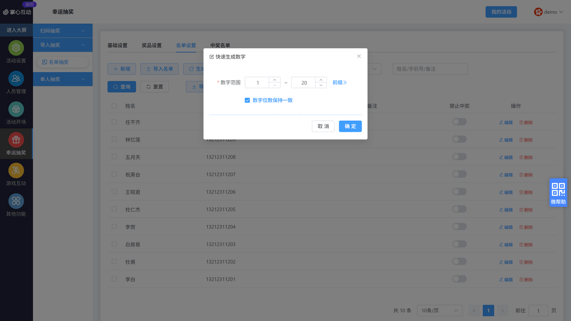This screenshot has width=571, height=321.
Task: Uncheck 数字位数保持一致 checkbox
Action: pyautogui.click(x=247, y=100)
